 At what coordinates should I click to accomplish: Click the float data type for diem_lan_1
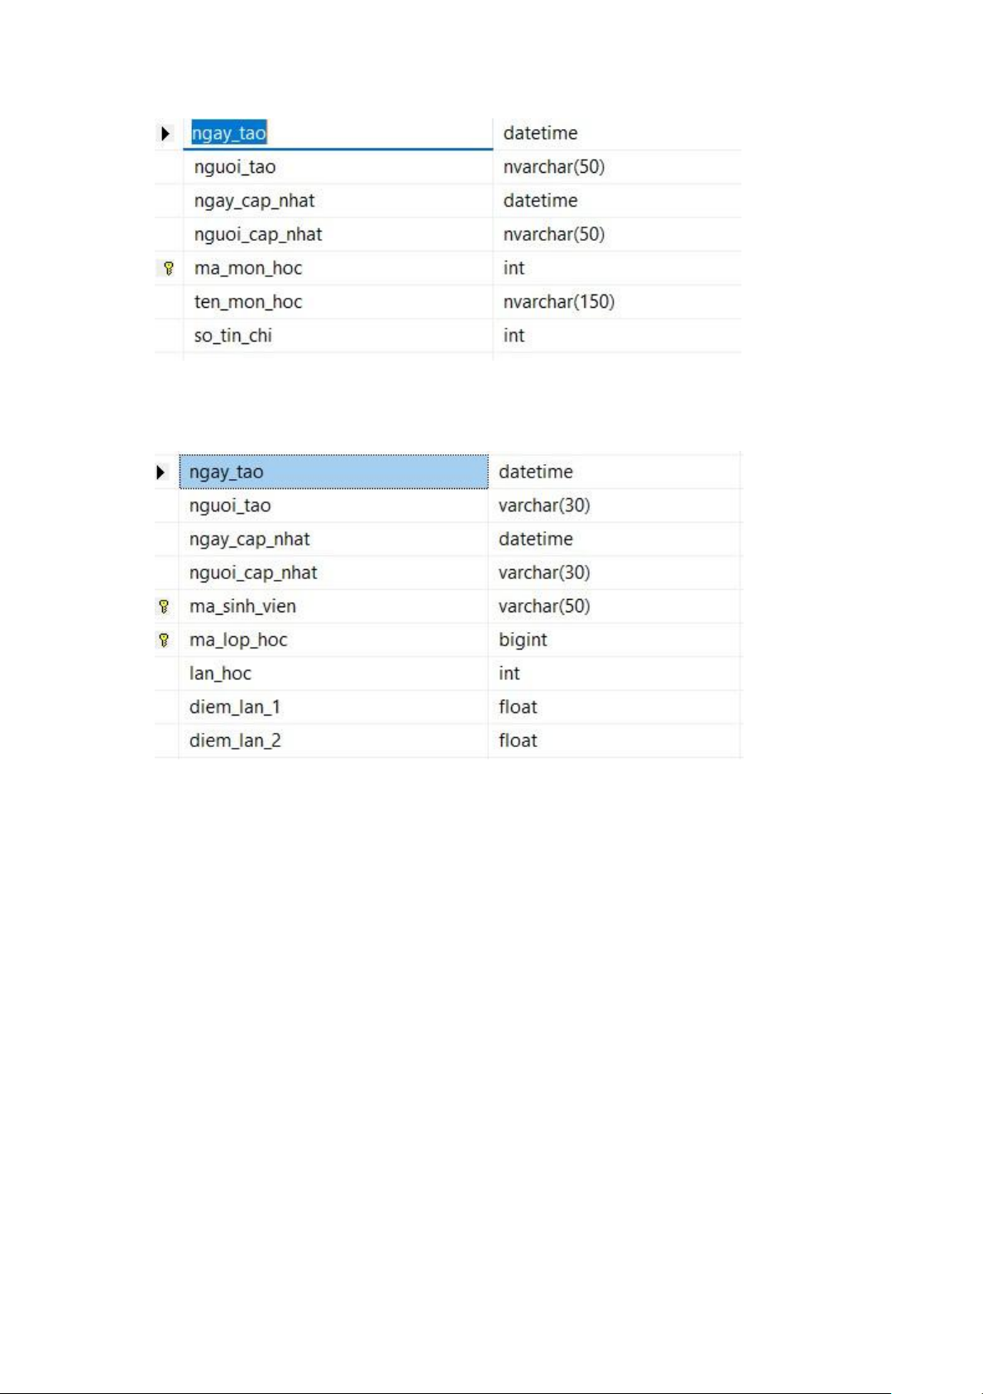click(518, 707)
